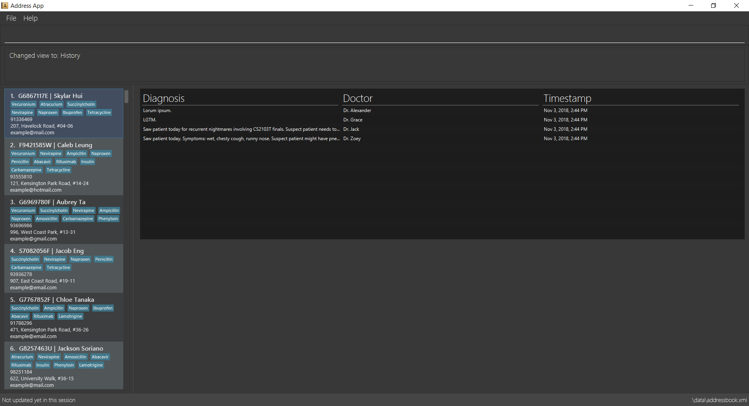Screen dimensions: 749x406
Task: Click the patient list scrollbar thumb
Action: pos(126,96)
